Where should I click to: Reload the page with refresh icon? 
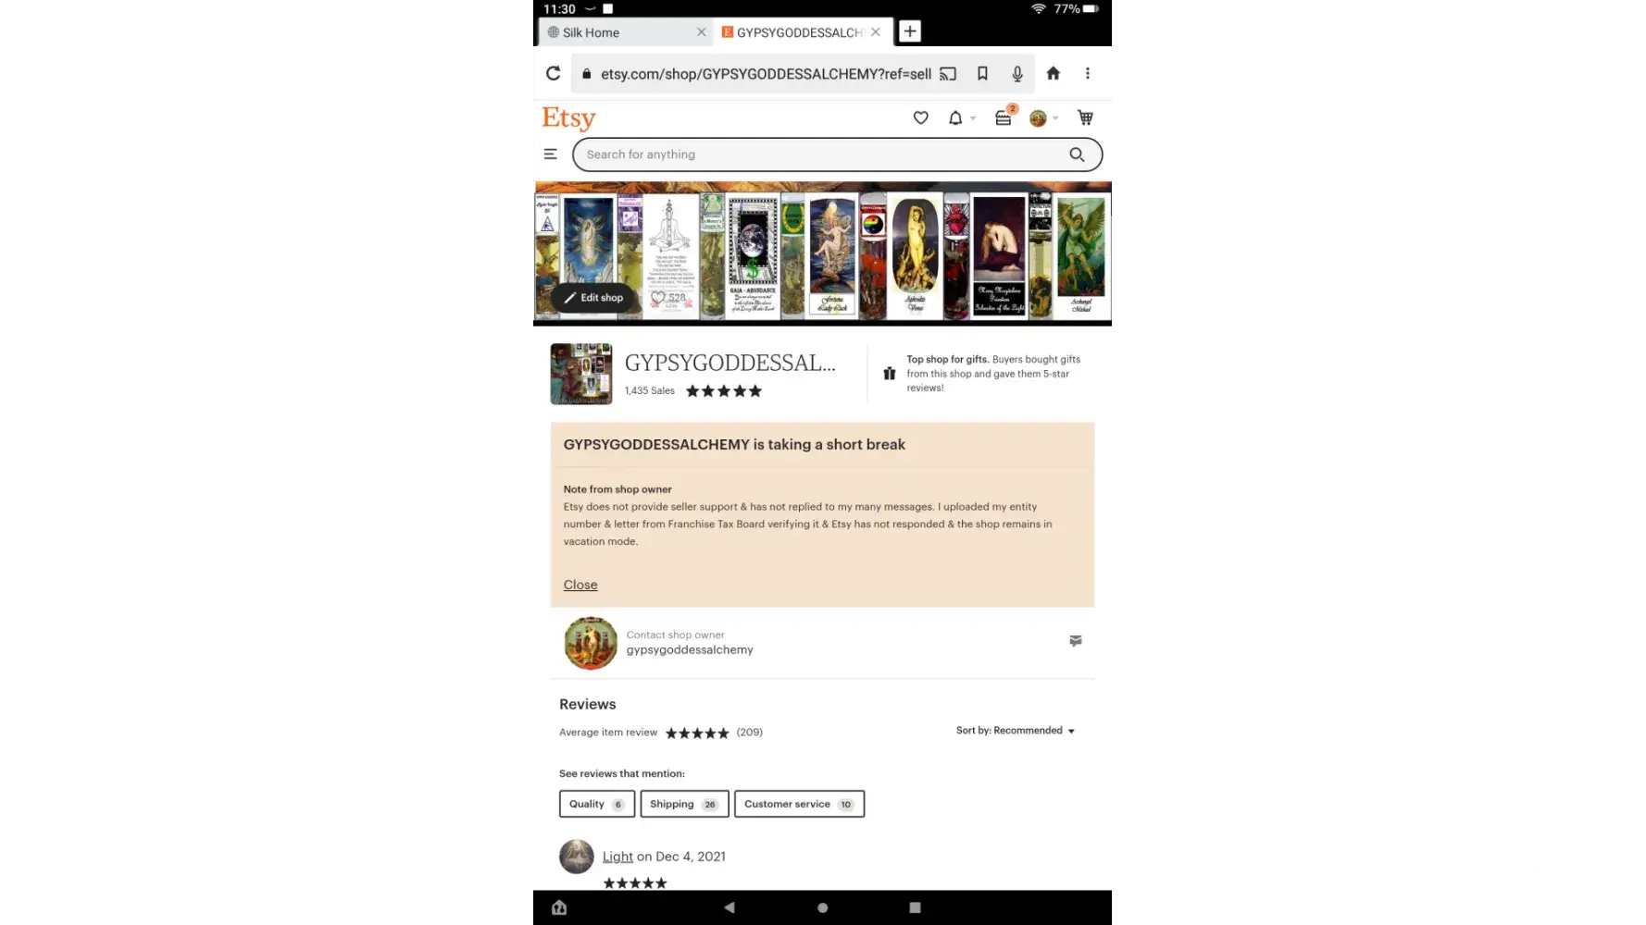(553, 73)
